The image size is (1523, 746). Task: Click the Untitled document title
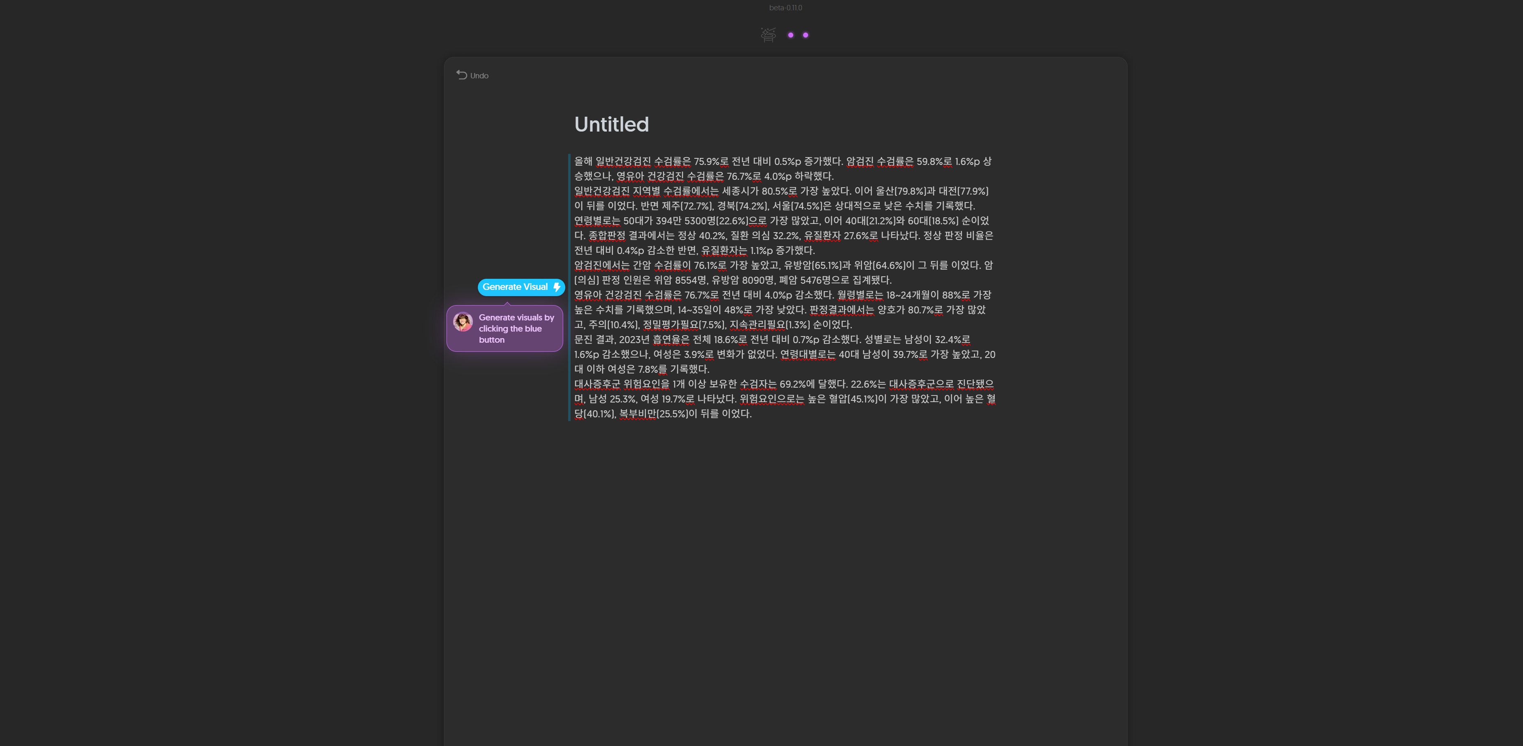pyautogui.click(x=611, y=124)
